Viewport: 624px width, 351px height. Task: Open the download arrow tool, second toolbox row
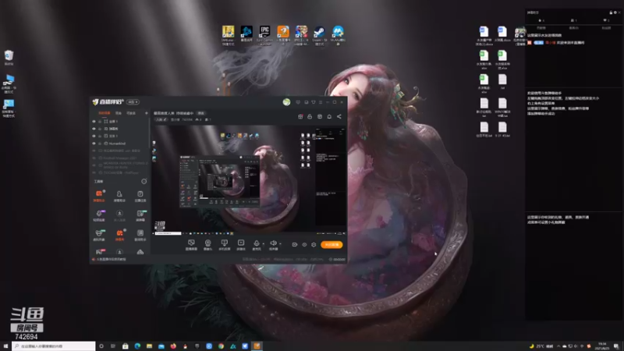click(119, 215)
